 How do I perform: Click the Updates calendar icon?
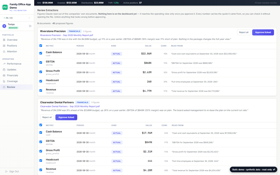(4, 70)
